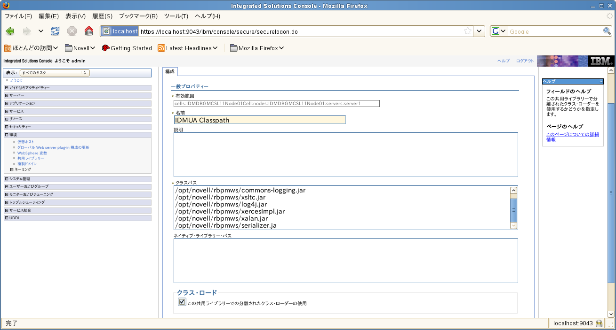Click the ログアウト link
The image size is (616, 330).
525,61
